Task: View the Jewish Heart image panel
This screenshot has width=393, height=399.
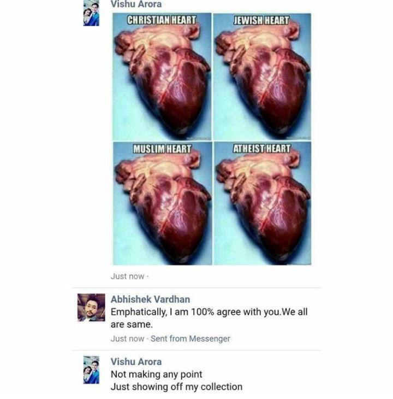Action: 262,77
